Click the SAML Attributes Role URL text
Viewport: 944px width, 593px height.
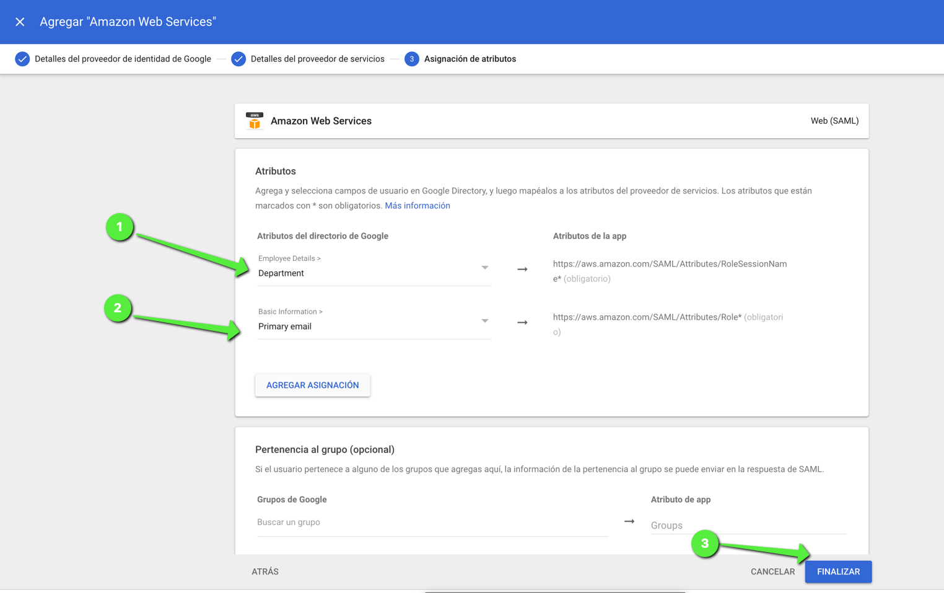[x=647, y=317]
